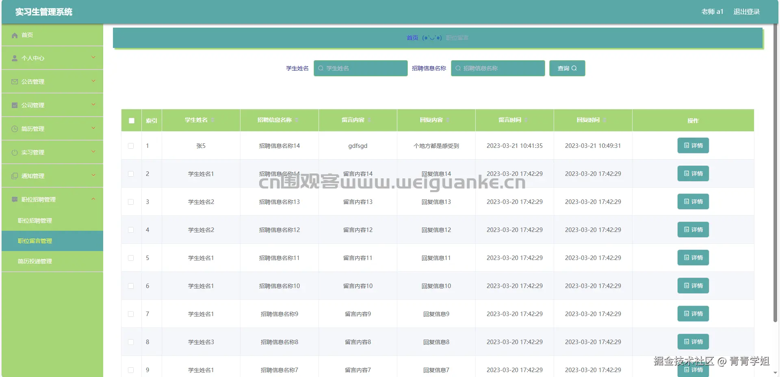Viewport: 780px width, 377px height.
Task: Open 首页 in the sidebar
Action: [52, 35]
